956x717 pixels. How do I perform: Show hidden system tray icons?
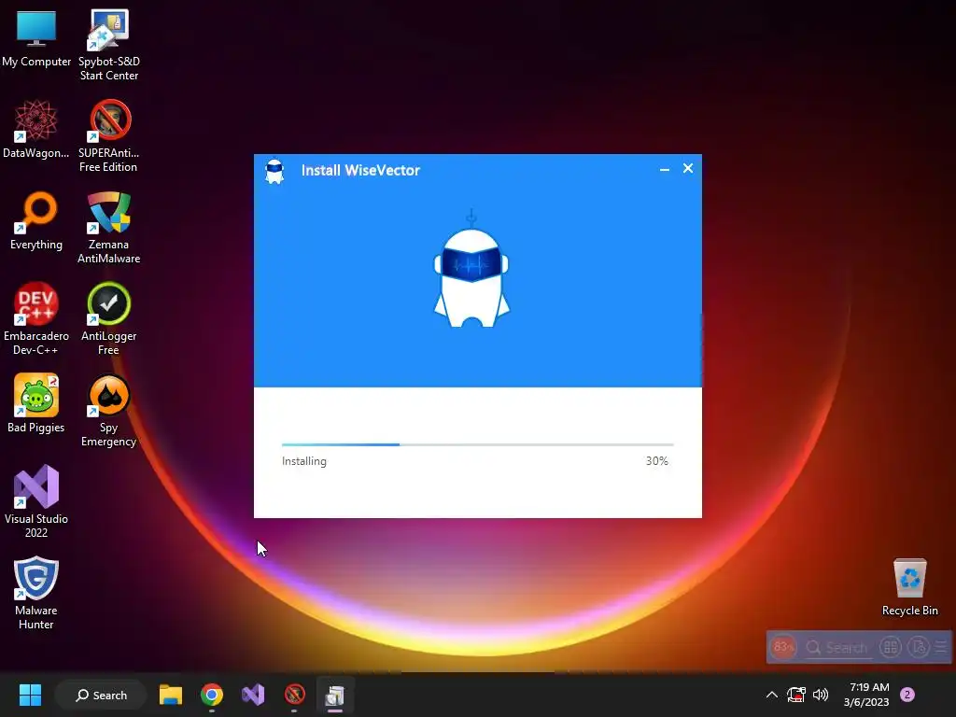click(771, 695)
